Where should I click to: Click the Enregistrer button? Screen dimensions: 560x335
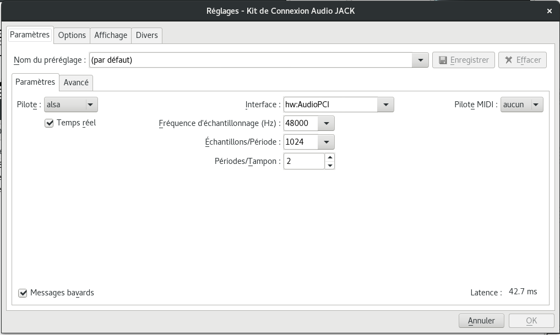(x=463, y=60)
